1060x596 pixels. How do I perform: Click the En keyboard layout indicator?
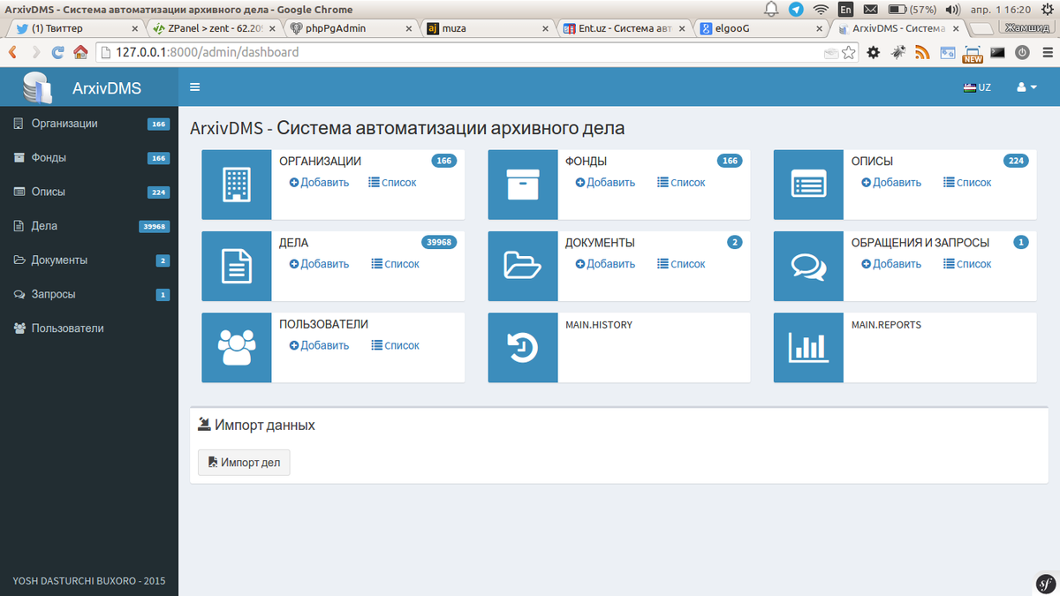tap(846, 9)
